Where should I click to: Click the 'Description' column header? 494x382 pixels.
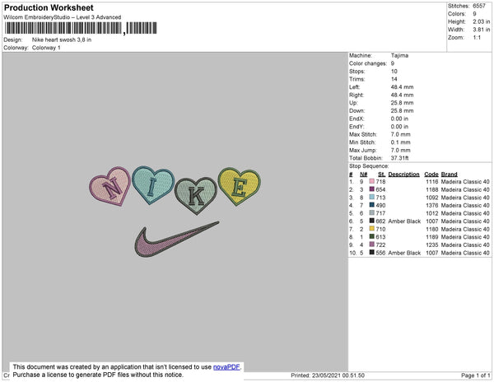click(404, 175)
